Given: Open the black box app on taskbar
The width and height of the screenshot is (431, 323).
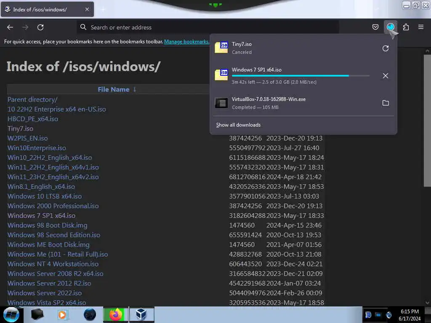Looking at the screenshot, I should [x=37, y=315].
